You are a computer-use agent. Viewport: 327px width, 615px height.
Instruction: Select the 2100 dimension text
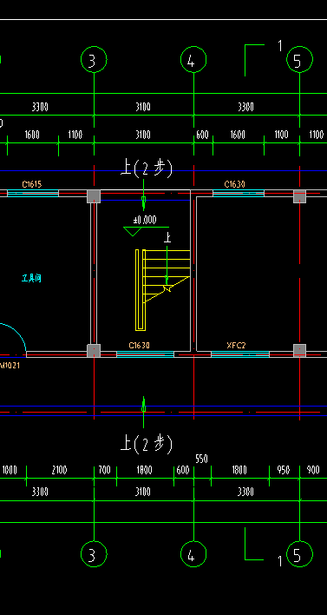(60, 470)
